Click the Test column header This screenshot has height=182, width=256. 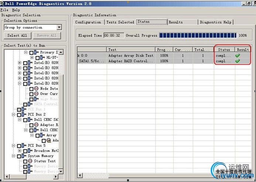tap(131, 50)
